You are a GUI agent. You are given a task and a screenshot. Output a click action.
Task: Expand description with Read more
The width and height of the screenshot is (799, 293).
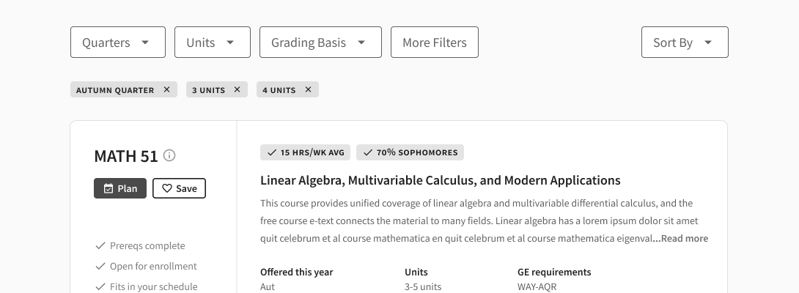(680, 239)
